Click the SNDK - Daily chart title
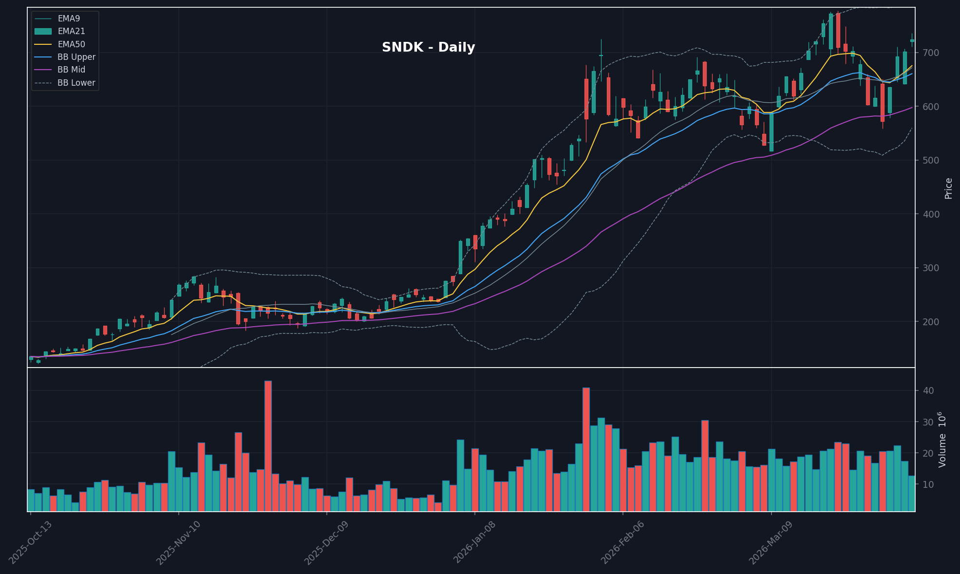Screen dimensions: 960x574 428,47
